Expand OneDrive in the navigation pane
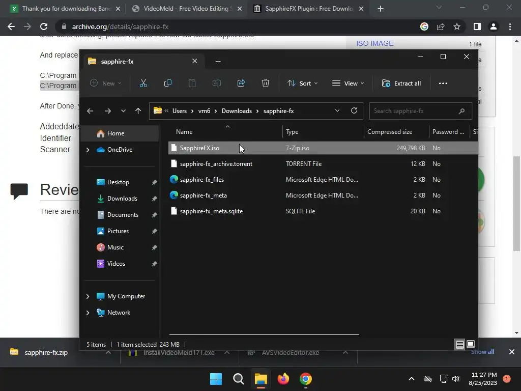 [88, 150]
